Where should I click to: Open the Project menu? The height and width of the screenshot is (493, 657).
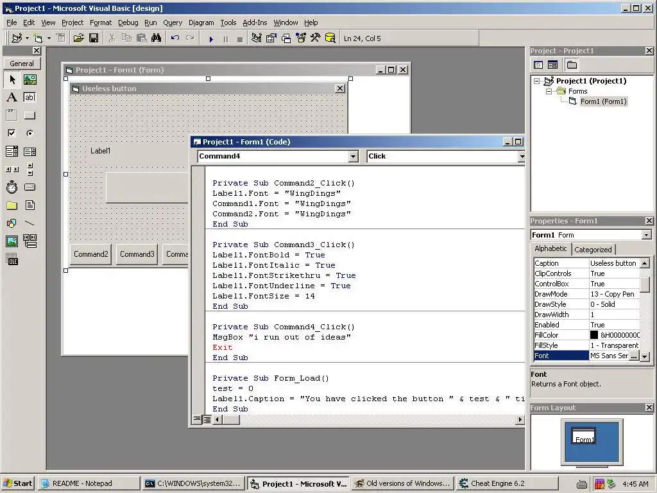click(x=73, y=22)
